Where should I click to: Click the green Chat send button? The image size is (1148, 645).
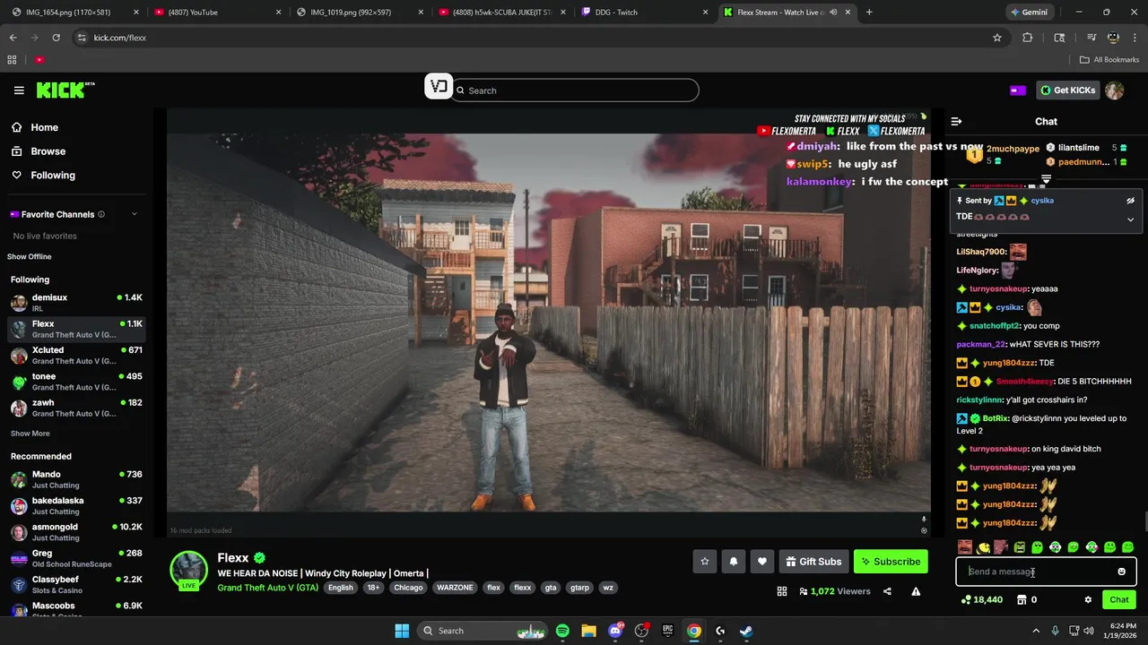(1119, 600)
